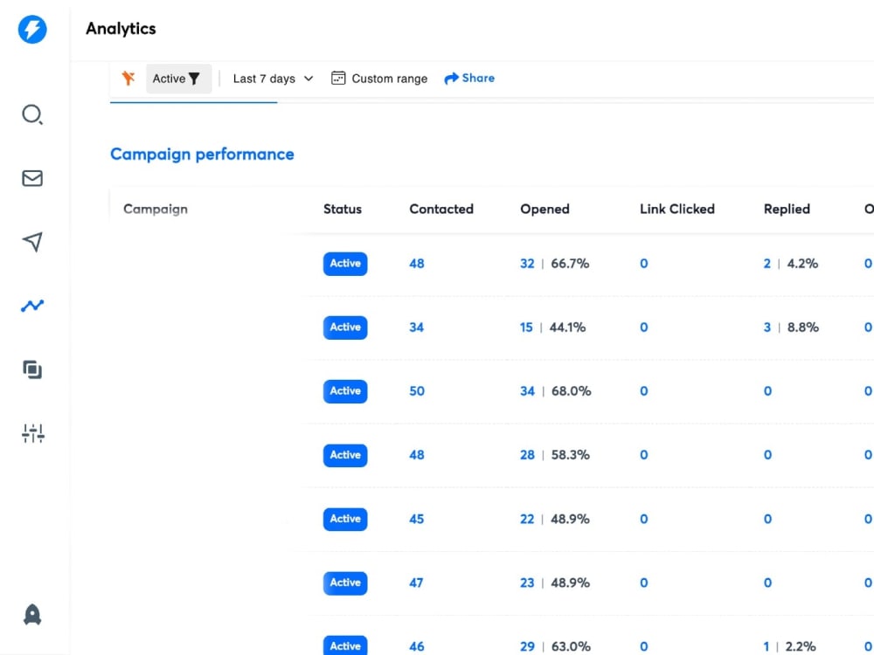Image resolution: width=874 pixels, height=655 pixels.
Task: Click opened count 22
Action: click(527, 519)
